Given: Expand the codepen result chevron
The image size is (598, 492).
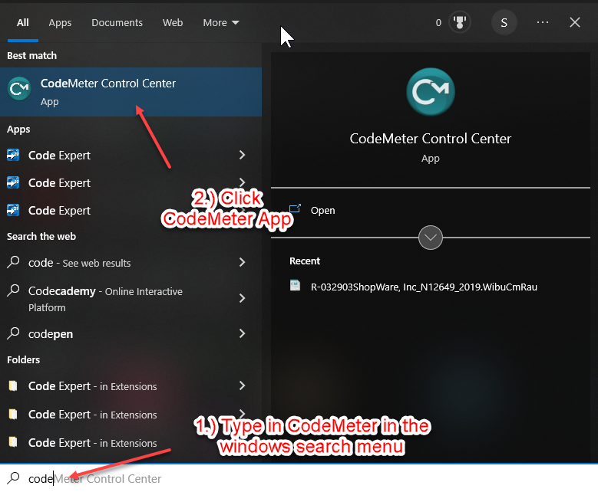Looking at the screenshot, I should point(242,333).
